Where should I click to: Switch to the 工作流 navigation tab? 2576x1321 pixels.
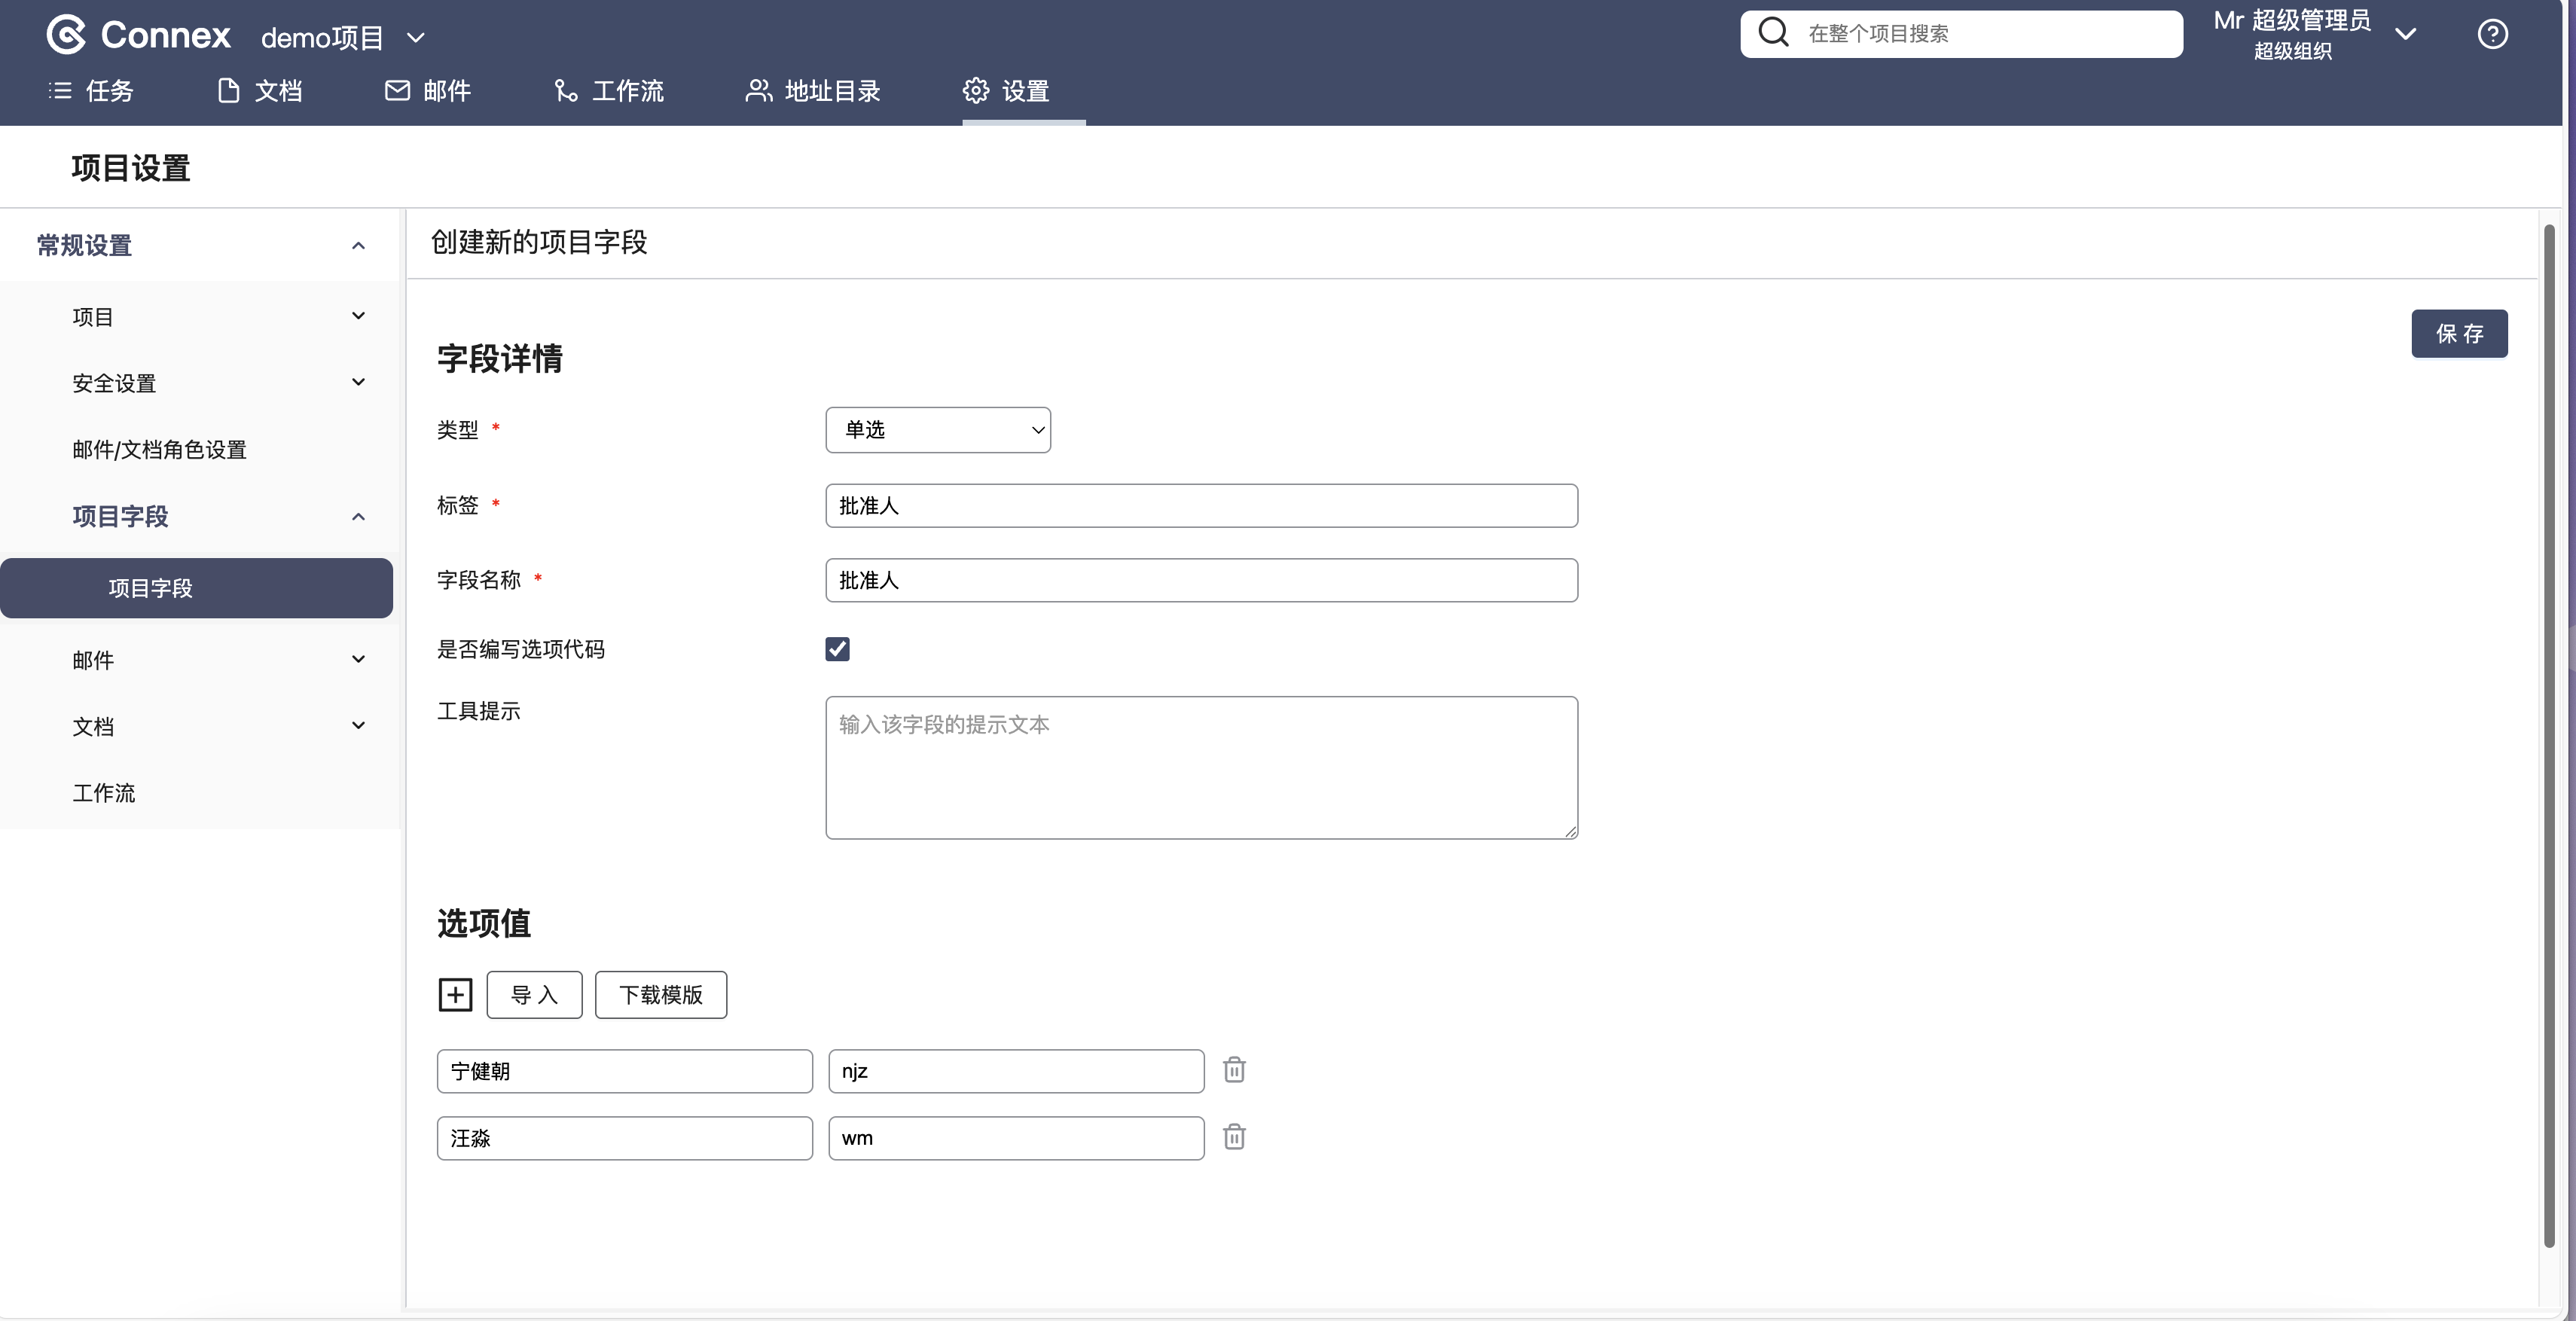point(608,91)
